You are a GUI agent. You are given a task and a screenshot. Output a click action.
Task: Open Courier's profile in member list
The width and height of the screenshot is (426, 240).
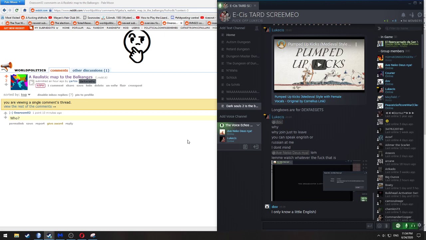click(x=390, y=74)
